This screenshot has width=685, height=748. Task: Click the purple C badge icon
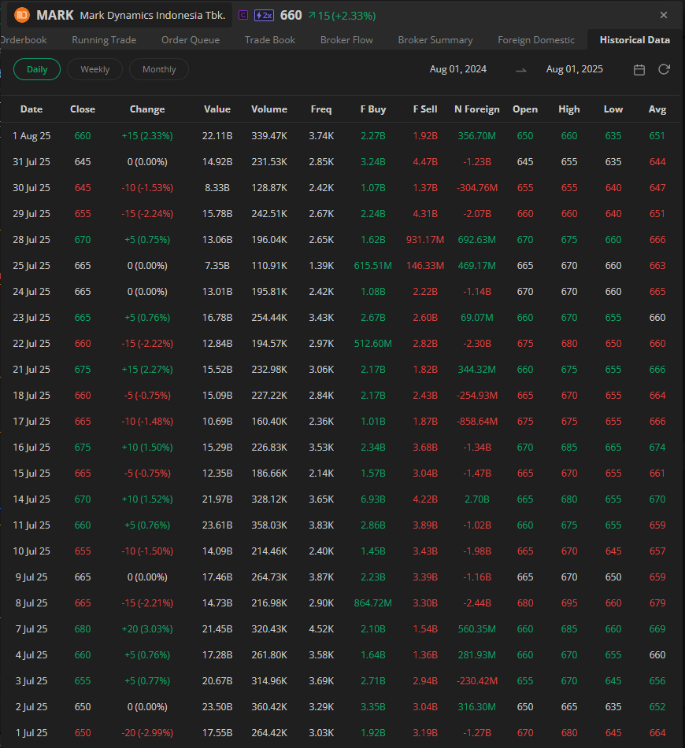pos(243,15)
